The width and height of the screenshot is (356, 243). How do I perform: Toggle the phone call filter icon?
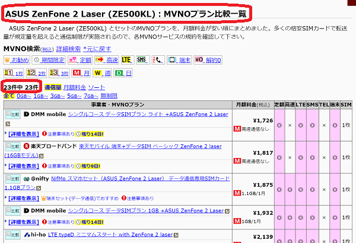tap(158, 60)
